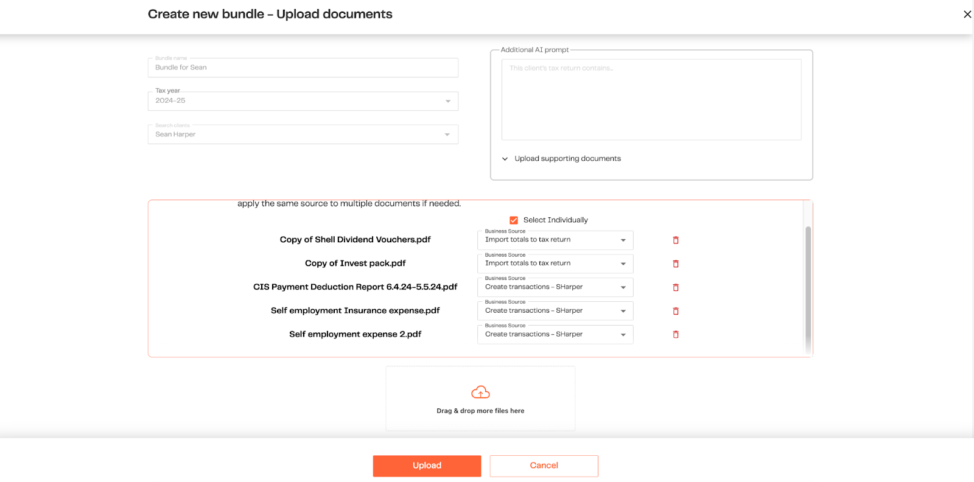Select Self employment Insurance expense.pdf filename
974x482 pixels.
(x=355, y=311)
